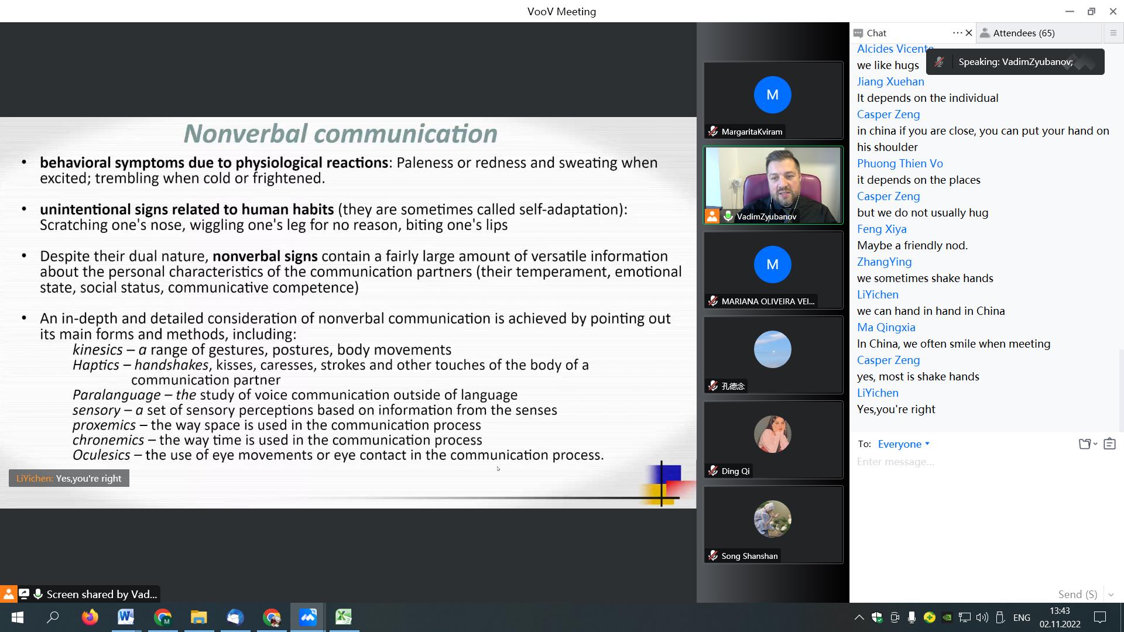This screenshot has height=632, width=1124.
Task: Click the muted icon in Speaking indicator
Action: 939,62
